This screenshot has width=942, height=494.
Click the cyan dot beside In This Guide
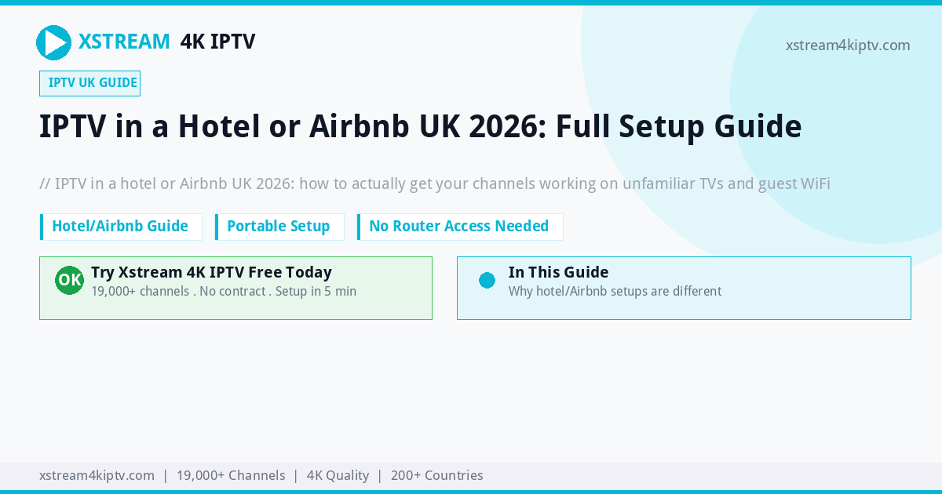coord(487,280)
